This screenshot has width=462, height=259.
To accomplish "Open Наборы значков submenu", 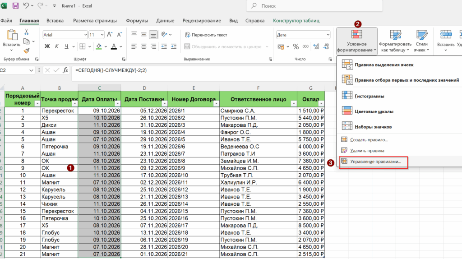I will click(x=399, y=127).
